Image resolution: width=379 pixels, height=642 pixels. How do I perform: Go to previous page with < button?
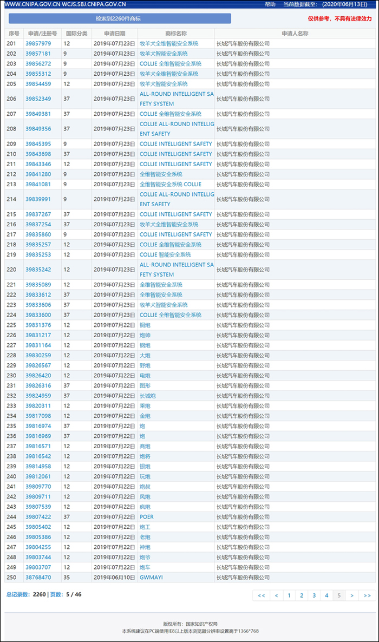[x=277, y=595]
